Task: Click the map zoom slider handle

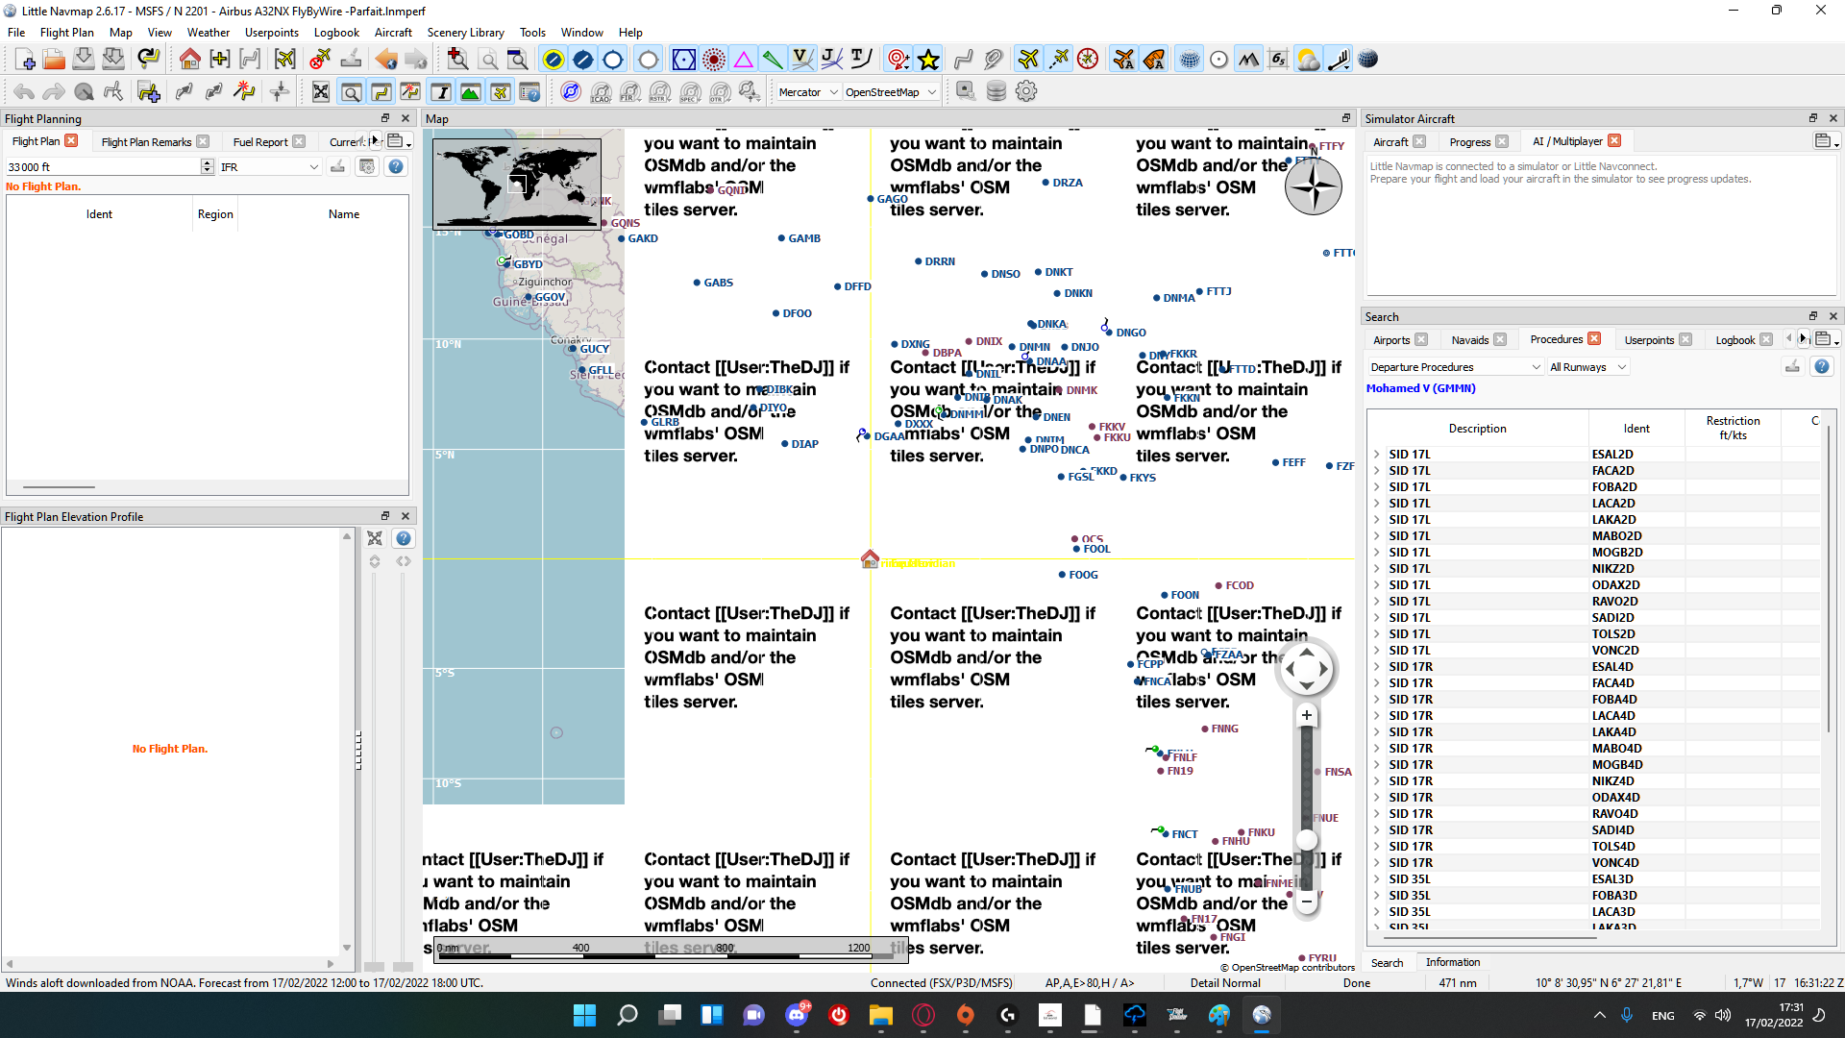Action: pyautogui.click(x=1307, y=840)
